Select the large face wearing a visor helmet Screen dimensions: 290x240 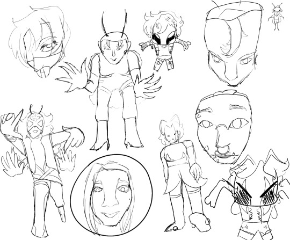[234, 44]
